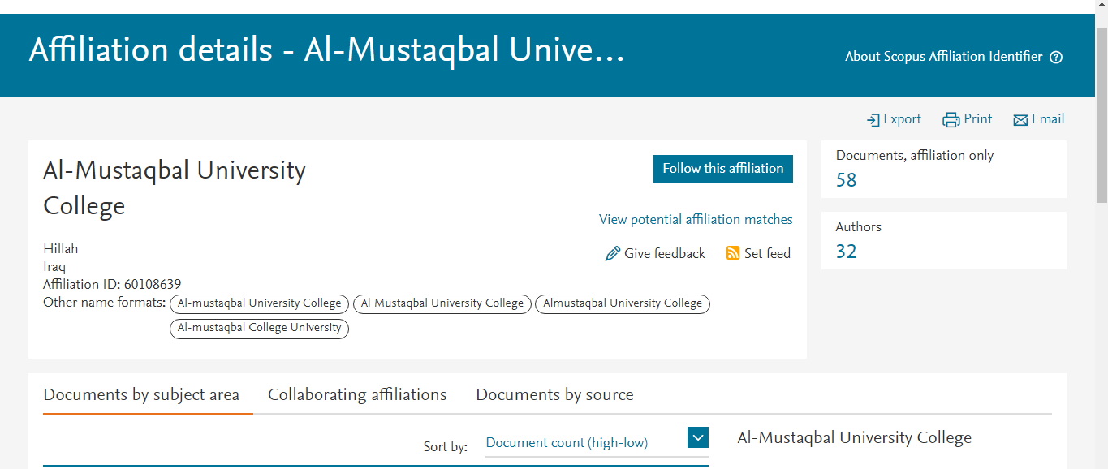
Task: Switch to Documents by subject area tab
Action: (141, 395)
